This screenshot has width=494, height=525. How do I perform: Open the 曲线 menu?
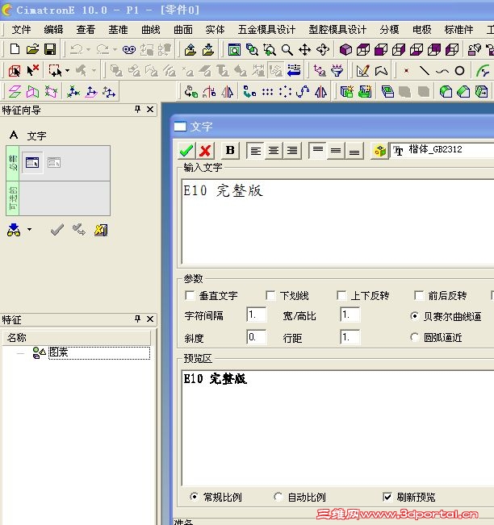[150, 30]
